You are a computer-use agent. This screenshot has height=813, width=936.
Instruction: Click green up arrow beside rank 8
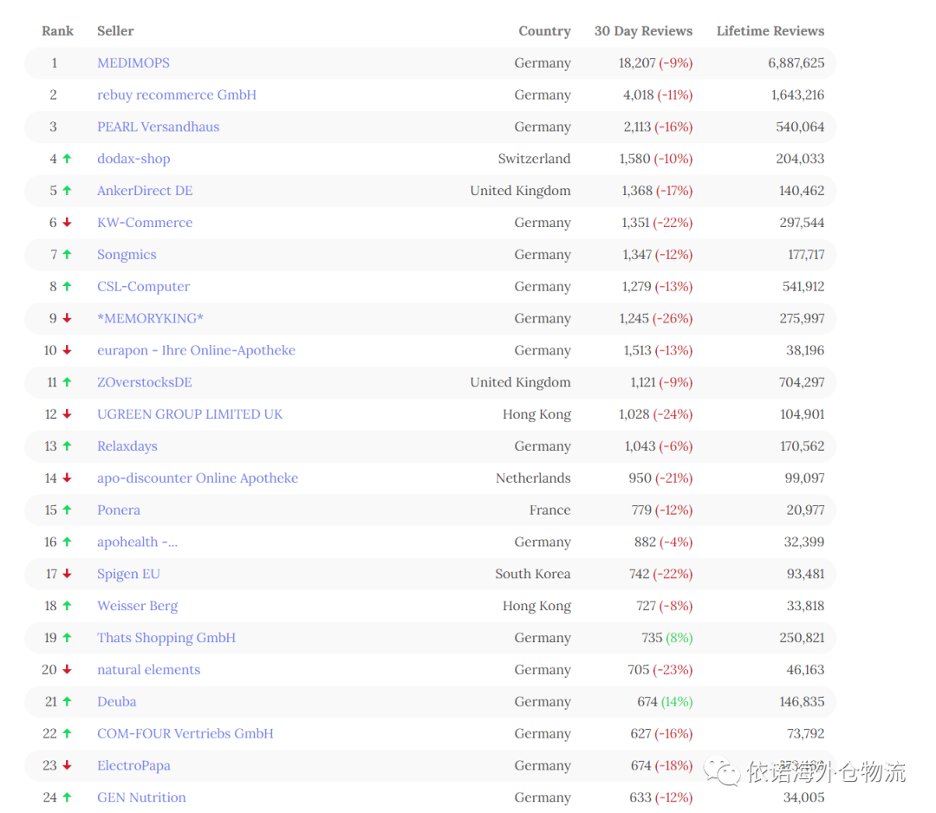pos(67,287)
